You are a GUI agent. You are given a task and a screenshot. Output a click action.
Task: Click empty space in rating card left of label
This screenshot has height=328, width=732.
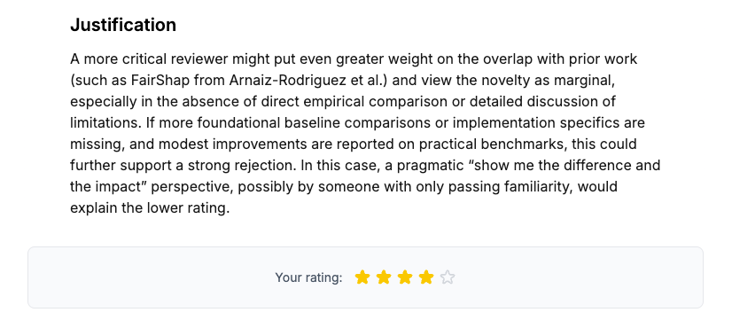[x=150, y=277]
